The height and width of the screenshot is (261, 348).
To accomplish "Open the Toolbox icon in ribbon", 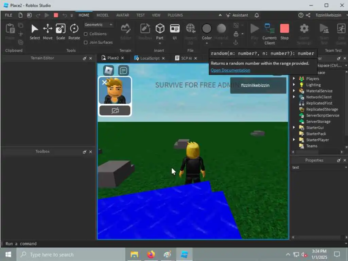I will (x=145, y=29).
